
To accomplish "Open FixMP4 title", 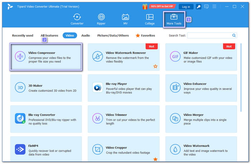I will [x=33, y=146].
